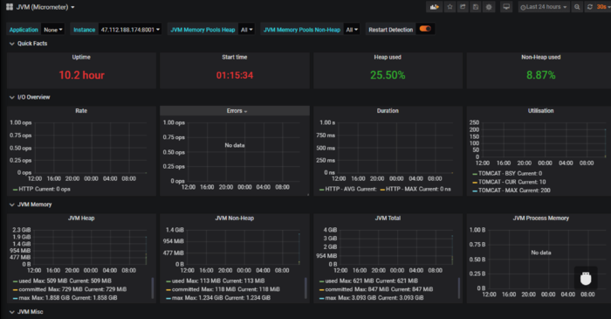This screenshot has width=611, height=319.
Task: Click the Restart Detection label
Action: click(x=390, y=30)
